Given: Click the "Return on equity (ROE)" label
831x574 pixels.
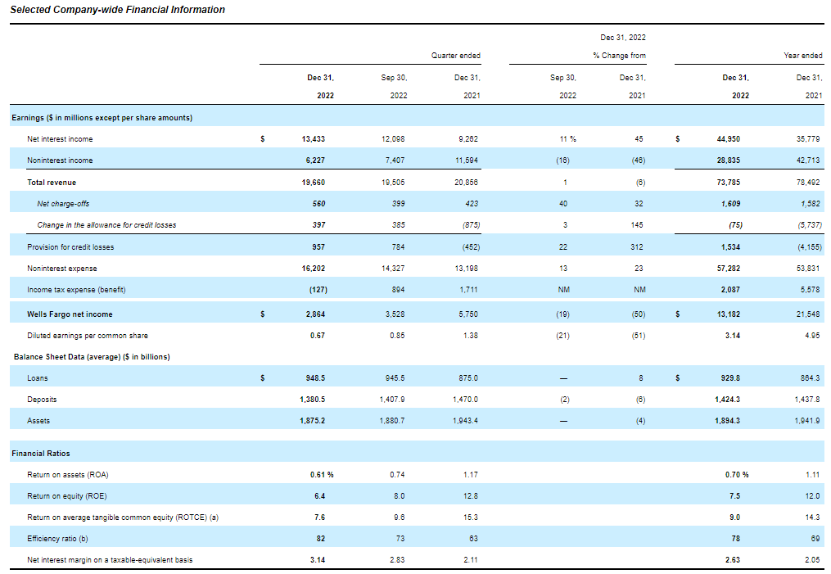Looking at the screenshot, I should pyautogui.click(x=67, y=495).
